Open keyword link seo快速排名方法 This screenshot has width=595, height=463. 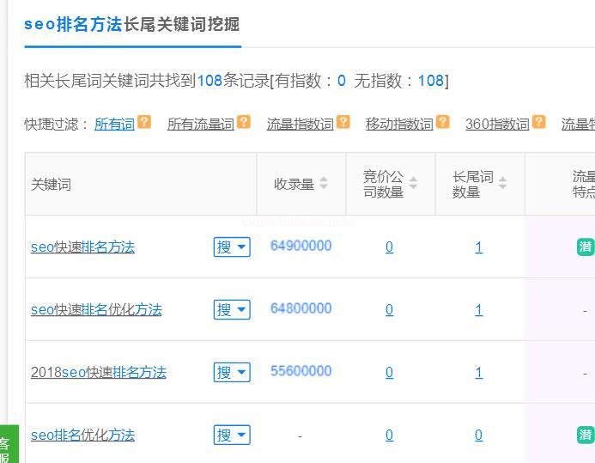tap(82, 247)
